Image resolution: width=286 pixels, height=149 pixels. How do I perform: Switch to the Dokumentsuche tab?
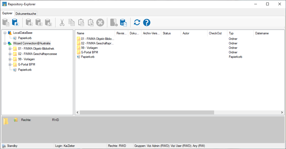[26, 14]
